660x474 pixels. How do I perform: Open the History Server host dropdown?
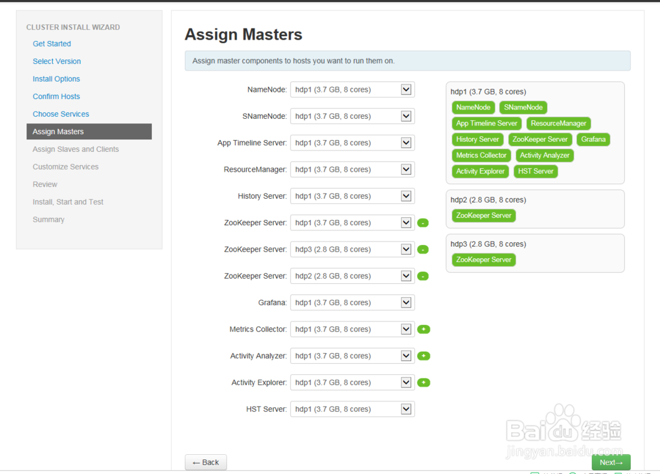coord(352,196)
